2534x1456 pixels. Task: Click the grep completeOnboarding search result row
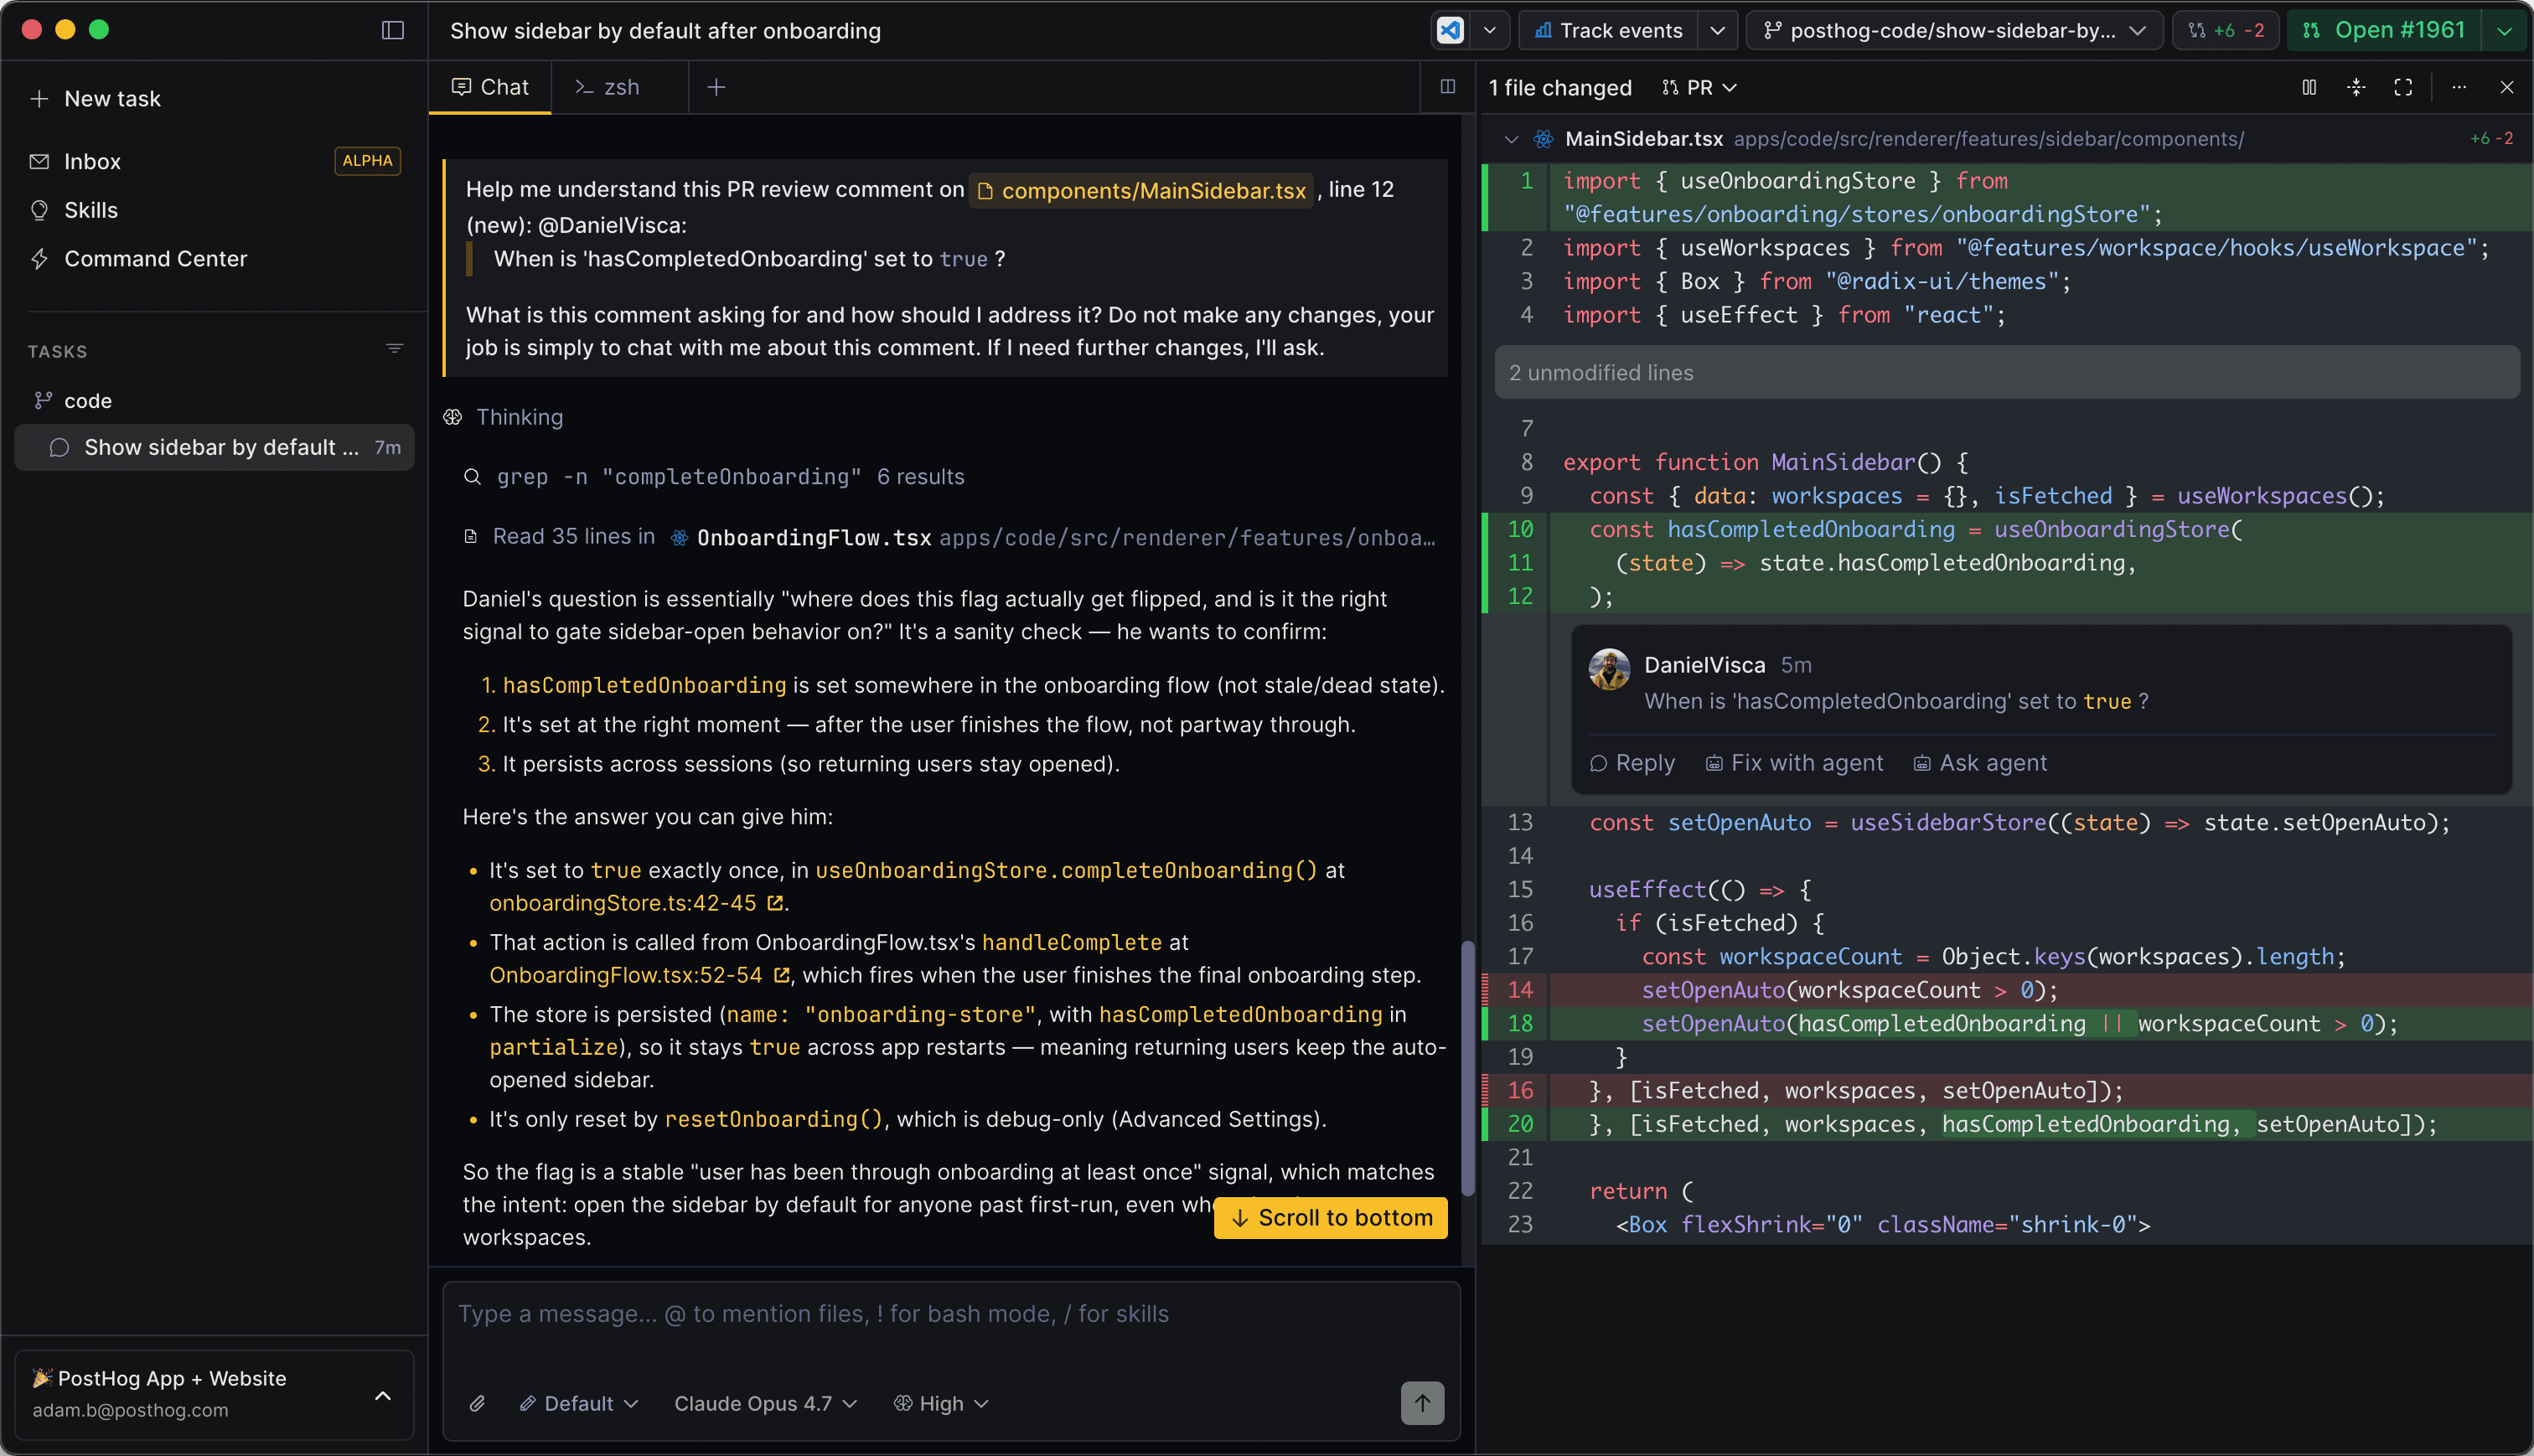click(x=715, y=477)
